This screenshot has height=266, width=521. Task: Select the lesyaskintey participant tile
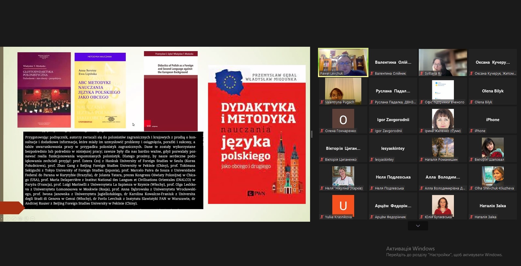coord(393,148)
